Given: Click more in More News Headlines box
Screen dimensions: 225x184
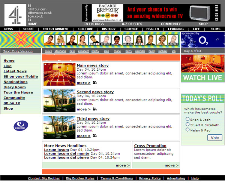Looking at the screenshot, I should click(x=123, y=165).
